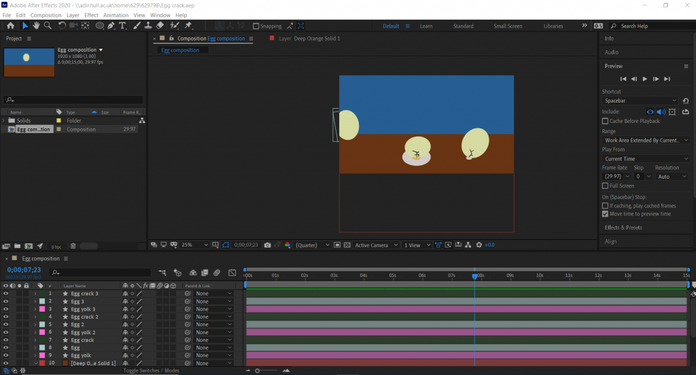The image size is (696, 375).
Task: Pick the Pen tool in toolbar
Action: click(x=111, y=26)
